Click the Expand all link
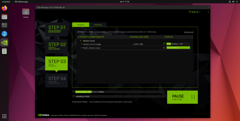 click(188, 32)
